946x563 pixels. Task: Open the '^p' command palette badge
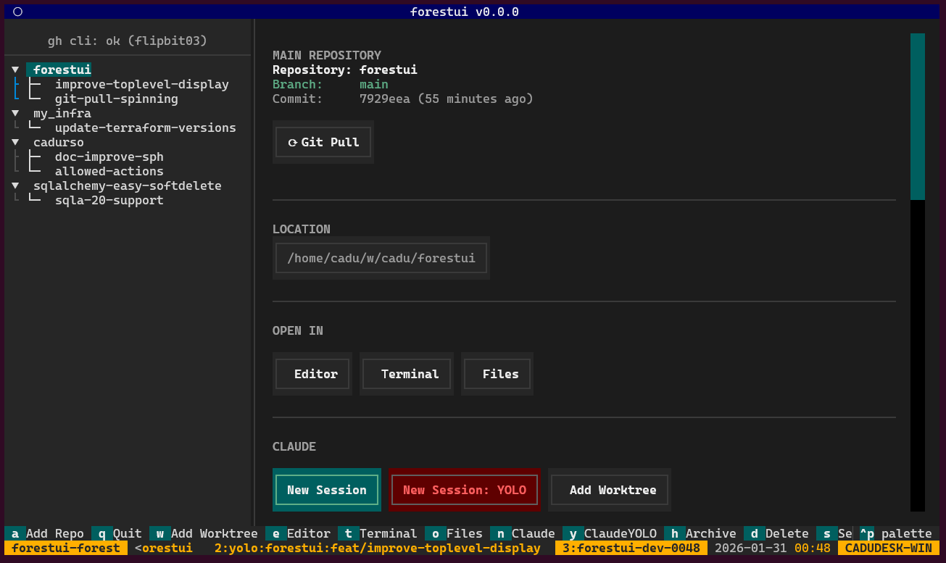[868, 533]
